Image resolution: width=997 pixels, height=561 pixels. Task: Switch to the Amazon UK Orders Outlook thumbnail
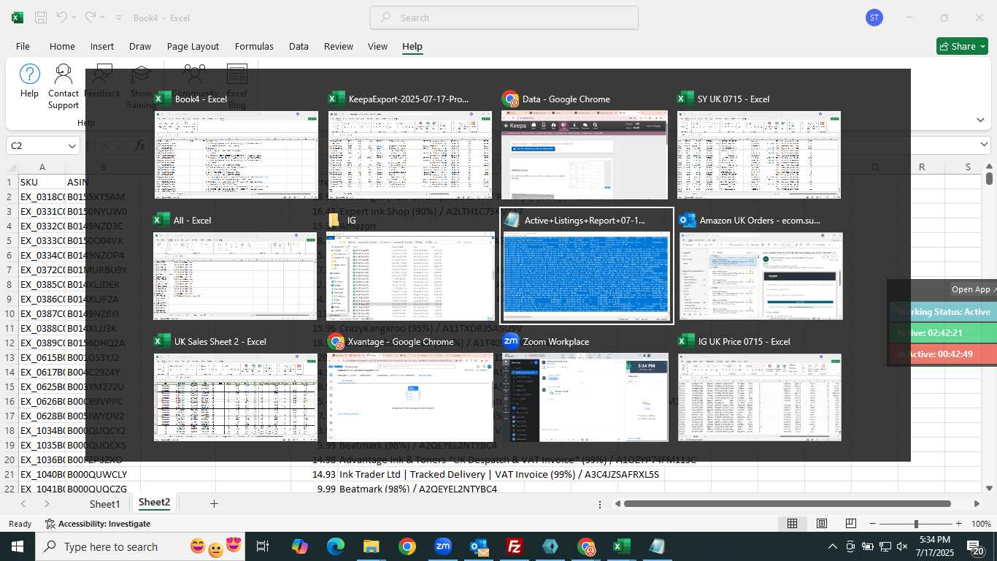[761, 276]
